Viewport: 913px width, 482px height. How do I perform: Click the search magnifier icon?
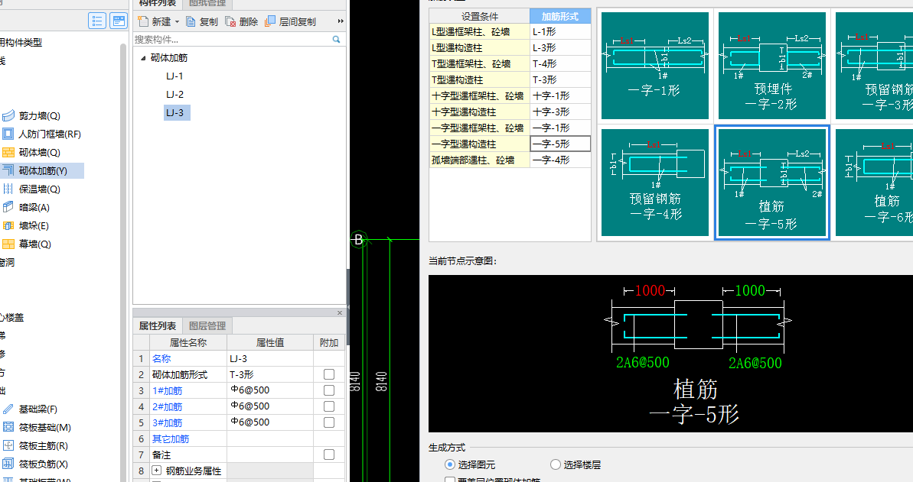pos(336,39)
